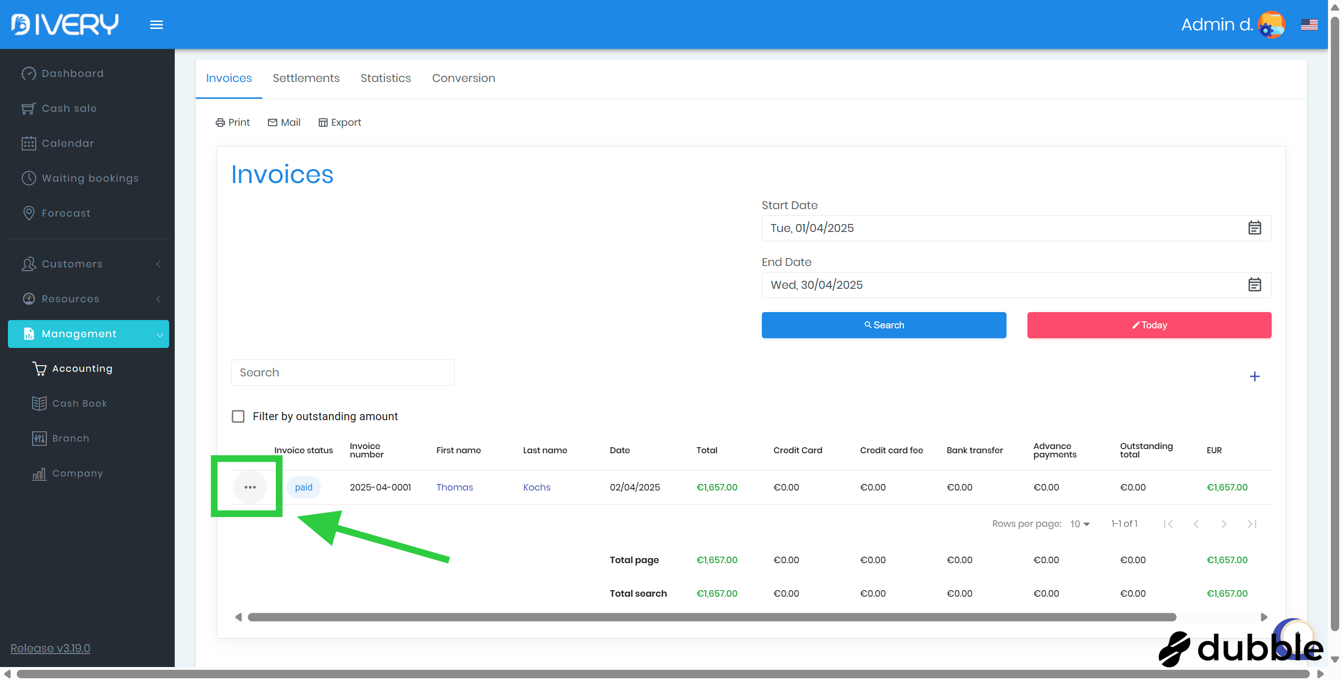
Task: Click the invoice Search text field
Action: [x=342, y=372]
